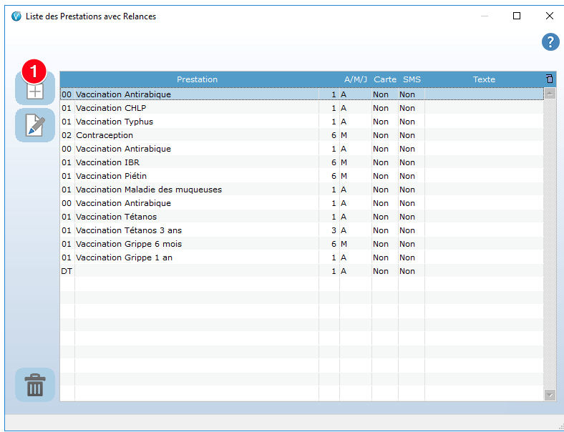The height and width of the screenshot is (432, 564).
Task: Click the Carte column header
Action: pyautogui.click(x=385, y=79)
